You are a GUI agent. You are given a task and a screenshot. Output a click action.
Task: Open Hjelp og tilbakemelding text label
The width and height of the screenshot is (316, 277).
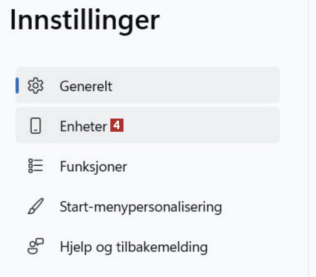tap(133, 247)
